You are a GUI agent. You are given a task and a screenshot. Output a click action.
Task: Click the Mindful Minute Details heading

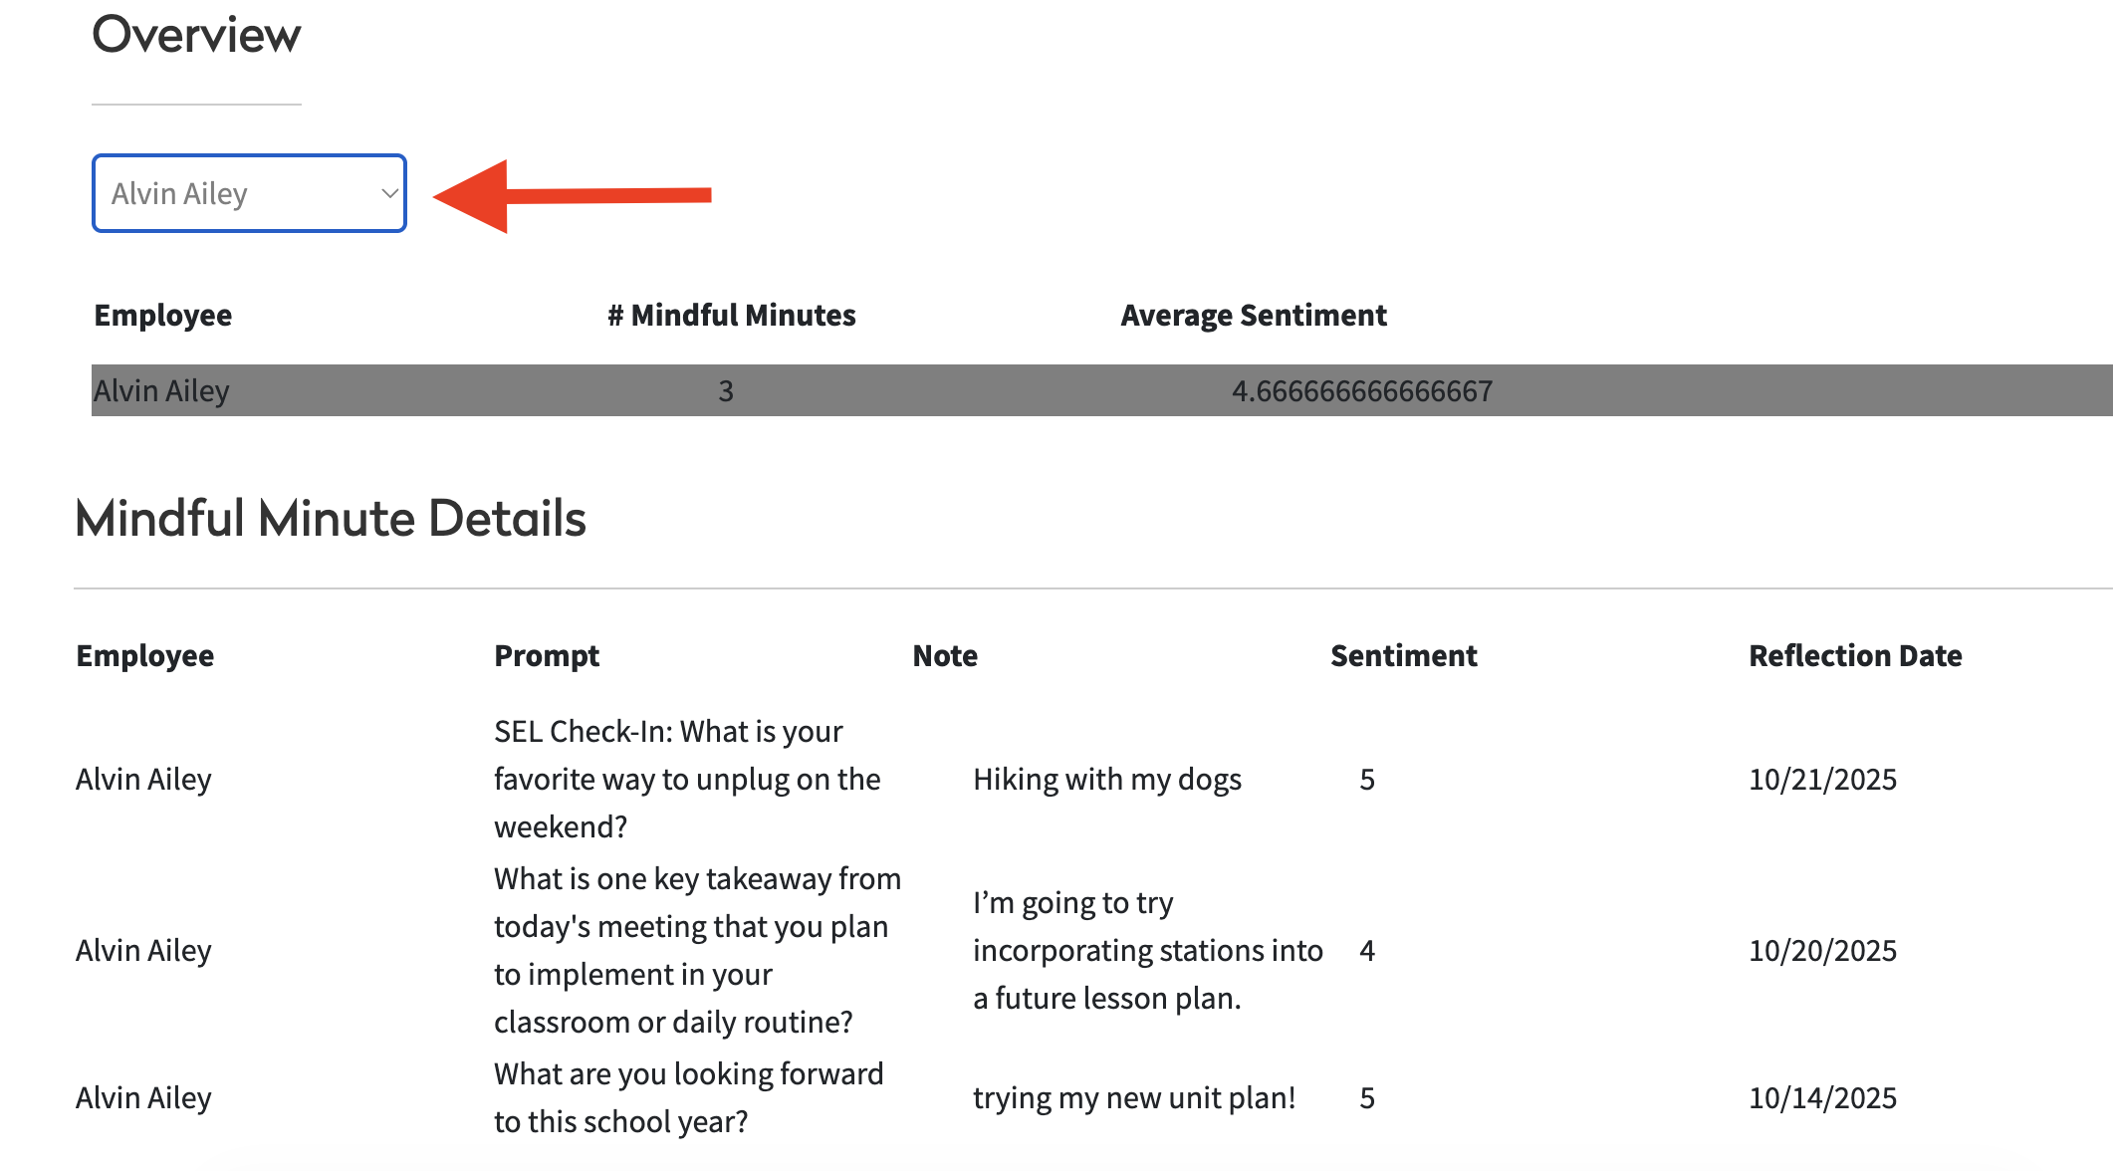[330, 517]
